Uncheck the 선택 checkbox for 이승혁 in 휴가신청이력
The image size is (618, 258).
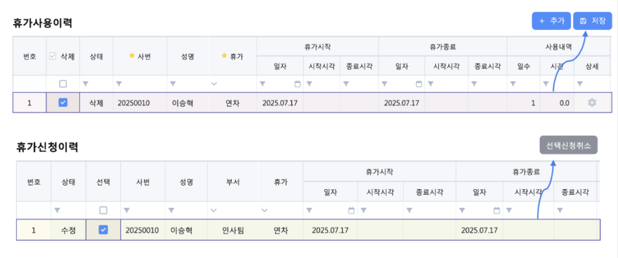(x=103, y=230)
